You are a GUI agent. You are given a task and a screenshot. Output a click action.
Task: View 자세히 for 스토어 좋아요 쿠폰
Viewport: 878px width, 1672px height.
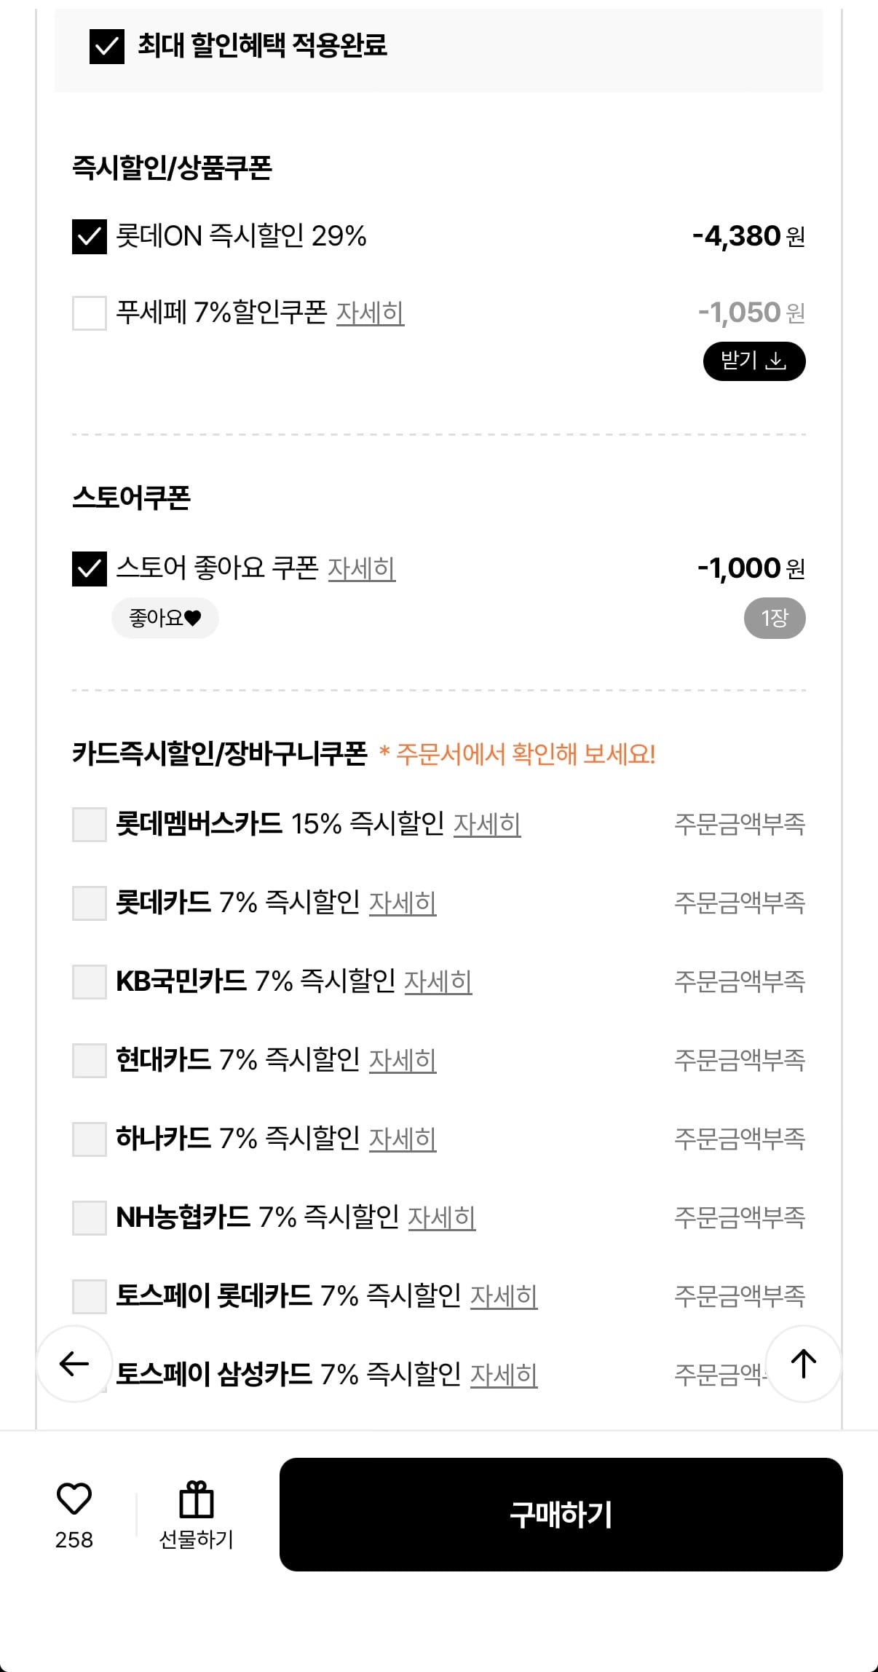[x=361, y=571]
